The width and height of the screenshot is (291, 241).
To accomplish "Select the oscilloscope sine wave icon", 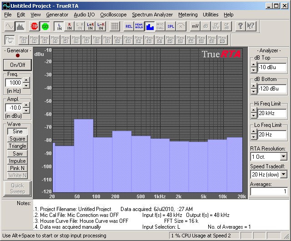I will point(9,26).
